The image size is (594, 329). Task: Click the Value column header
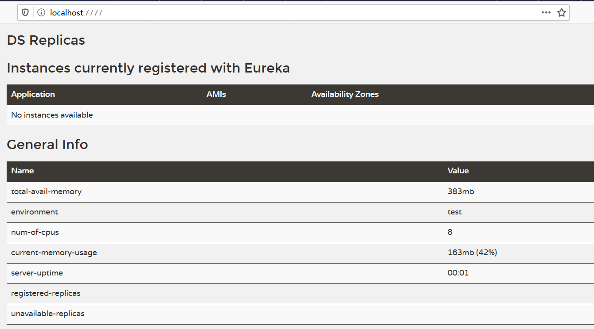pos(458,171)
